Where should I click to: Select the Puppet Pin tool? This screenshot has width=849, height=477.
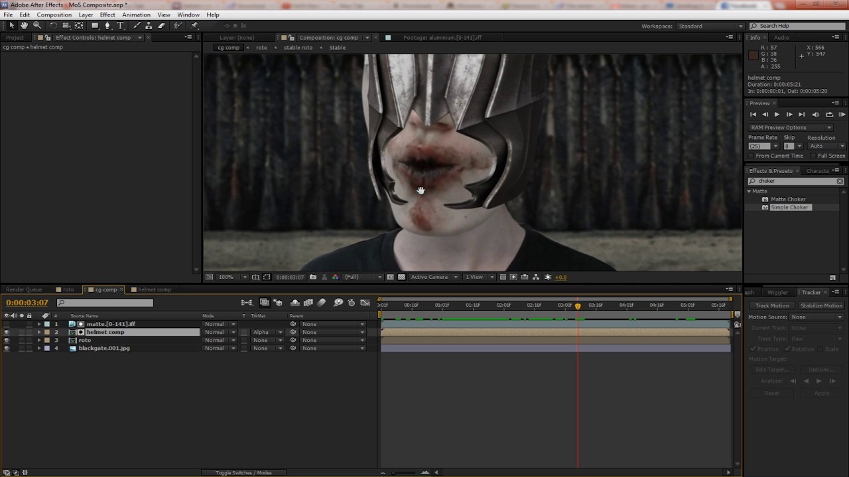(x=194, y=26)
